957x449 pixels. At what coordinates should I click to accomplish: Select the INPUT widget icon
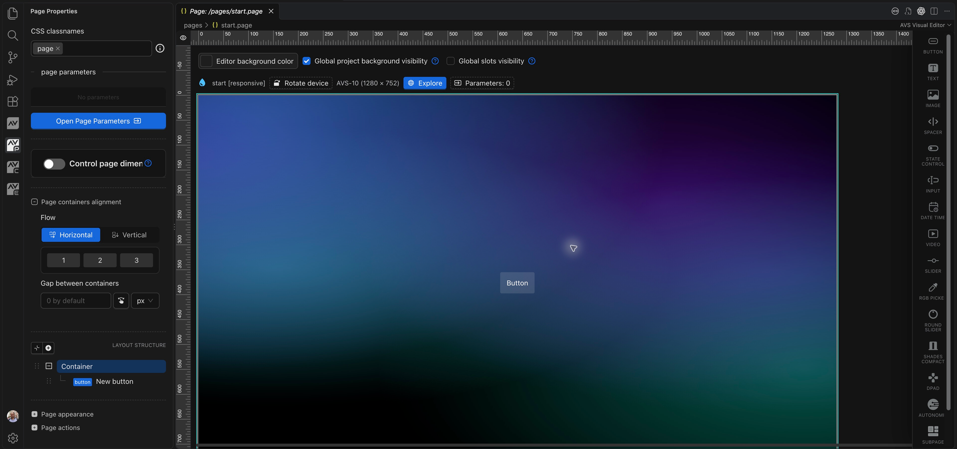click(933, 180)
